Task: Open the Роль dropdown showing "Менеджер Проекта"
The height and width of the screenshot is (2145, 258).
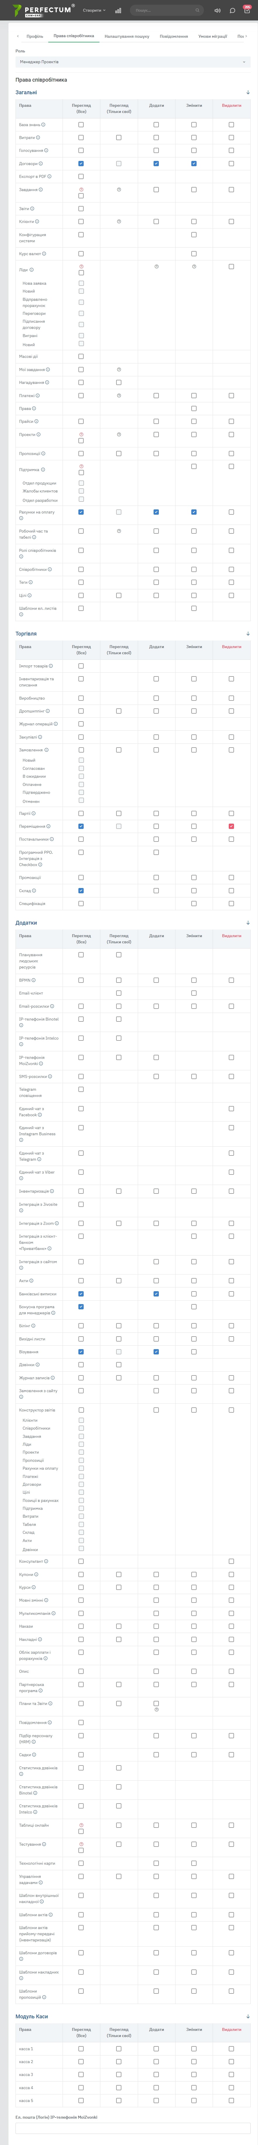Action: click(x=132, y=62)
